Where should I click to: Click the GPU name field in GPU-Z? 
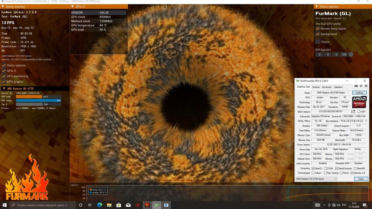(x=331, y=92)
